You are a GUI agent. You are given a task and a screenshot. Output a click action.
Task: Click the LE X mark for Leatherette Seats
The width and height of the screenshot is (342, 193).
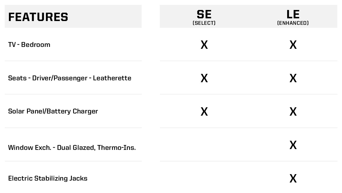[293, 78]
